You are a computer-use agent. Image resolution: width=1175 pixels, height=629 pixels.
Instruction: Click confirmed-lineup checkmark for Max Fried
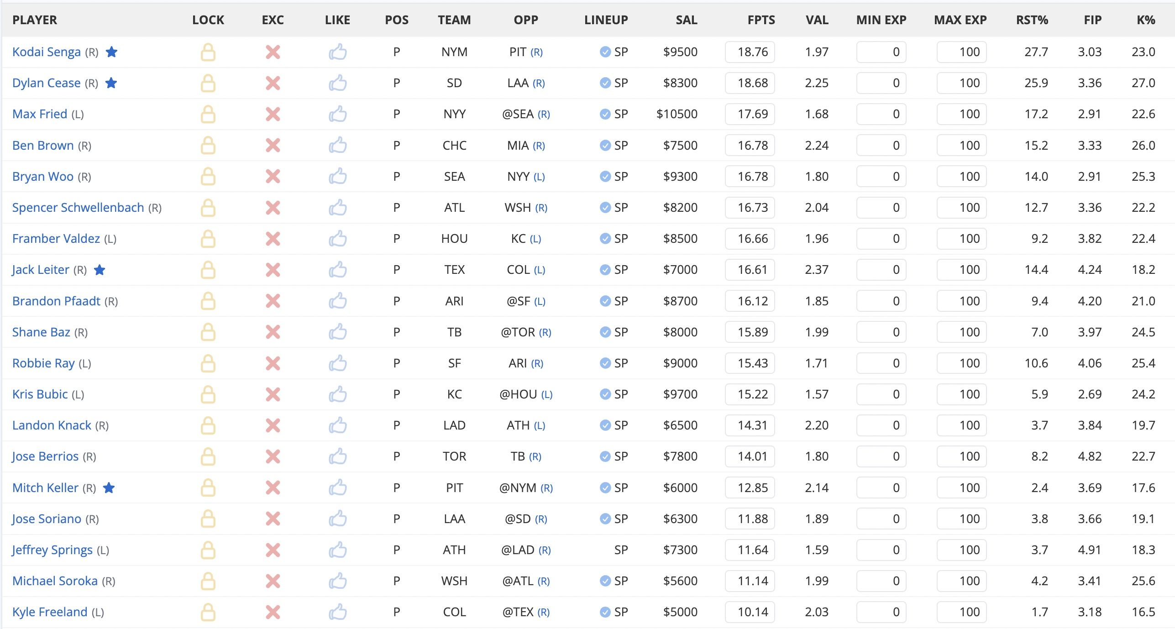[x=605, y=114]
